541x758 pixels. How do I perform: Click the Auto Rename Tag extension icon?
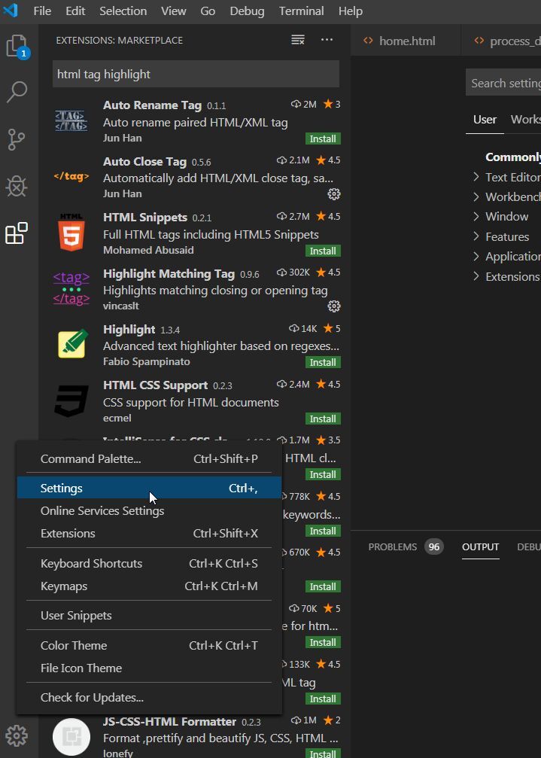71,121
